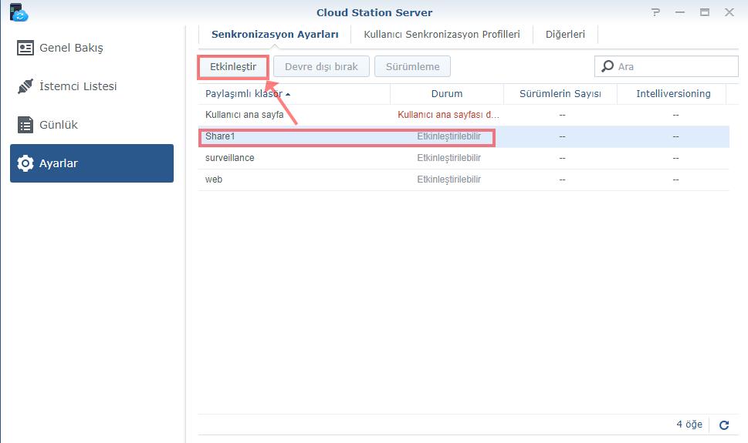This screenshot has height=443, width=748.
Task: Click the Cloud Station Server app icon
Action: 19,12
